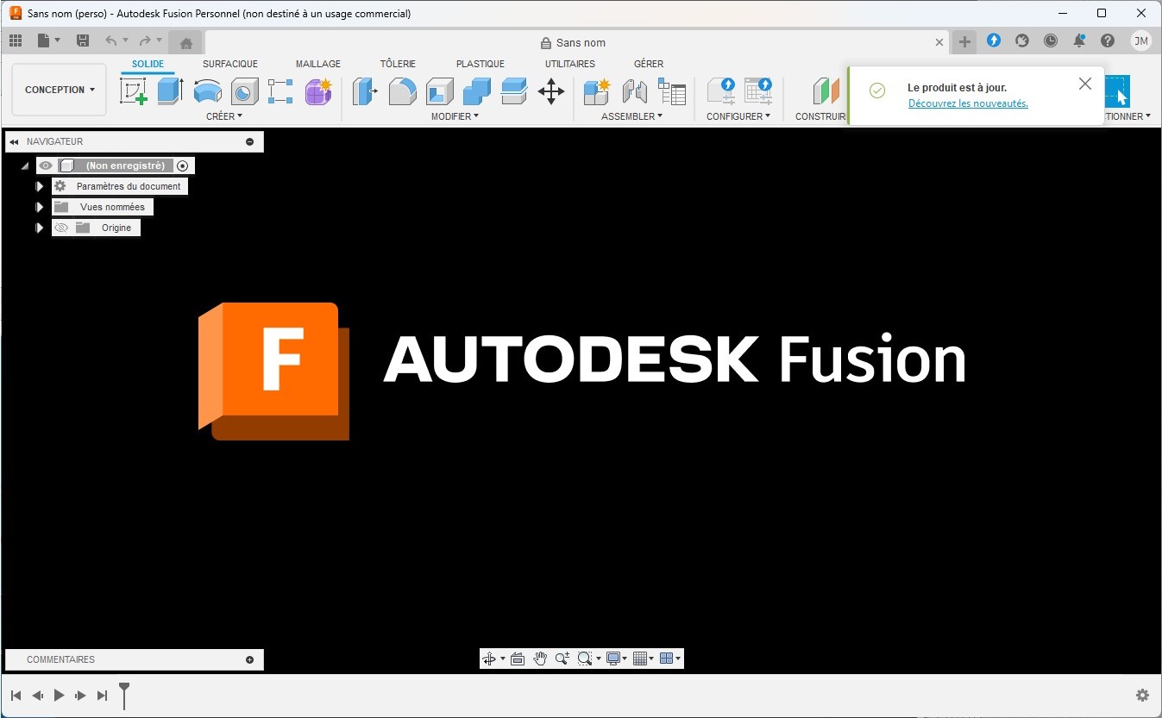Dismiss the product update notification

click(1085, 84)
